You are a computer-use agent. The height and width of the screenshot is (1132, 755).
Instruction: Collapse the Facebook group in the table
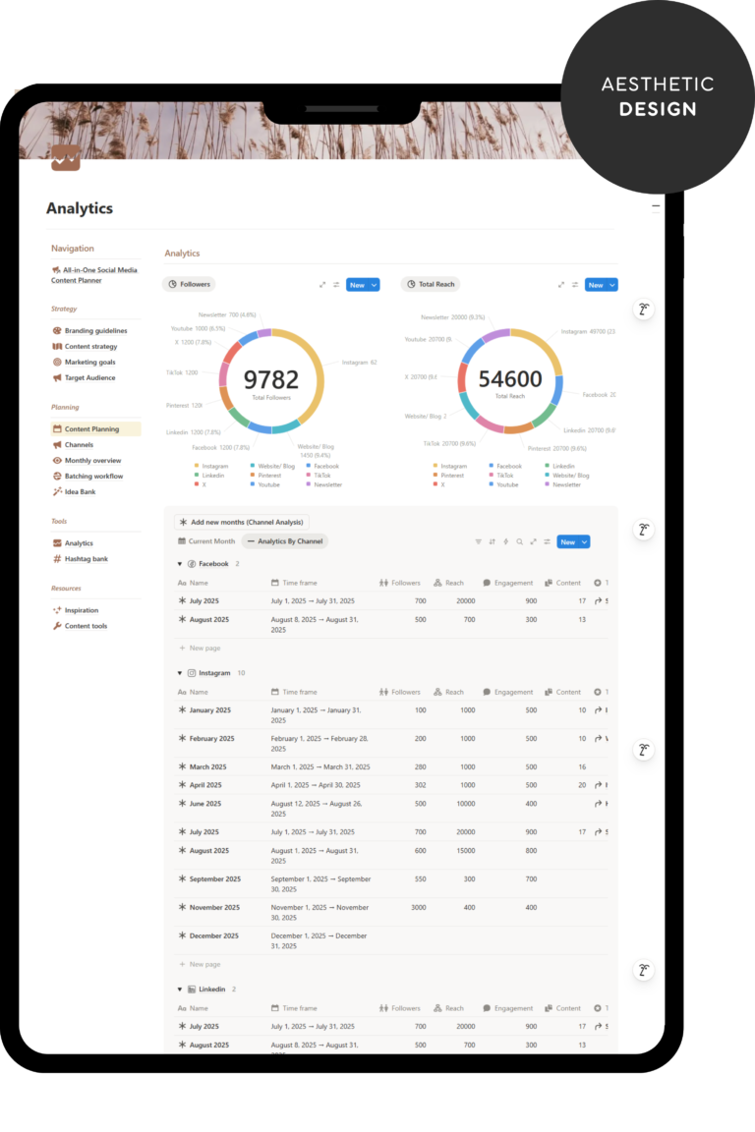click(x=180, y=564)
